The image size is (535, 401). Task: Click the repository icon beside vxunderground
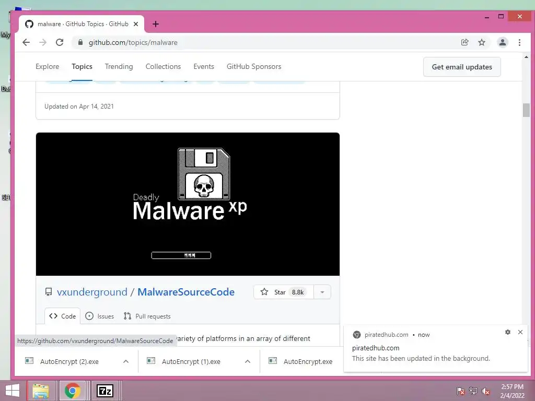(x=49, y=292)
